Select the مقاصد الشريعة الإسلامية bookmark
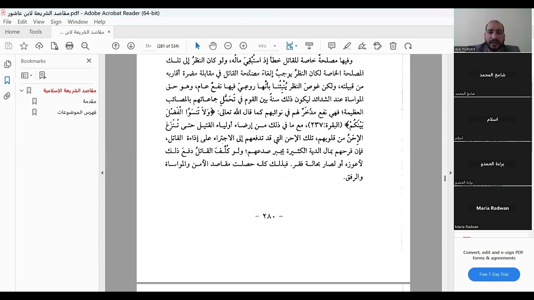 coord(70,90)
